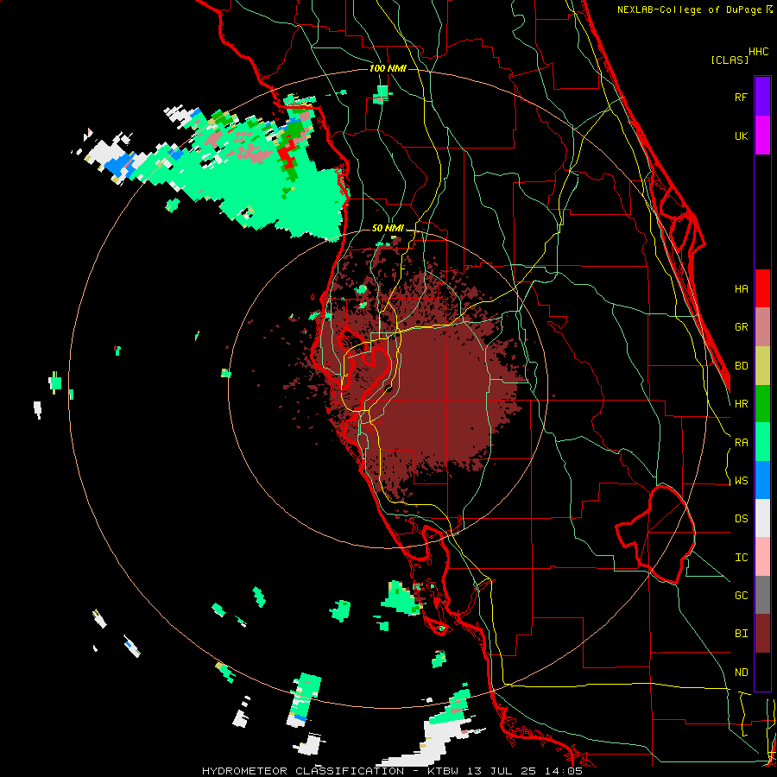Click the HR dark green legend swatch
The height and width of the screenshot is (777, 777).
click(762, 404)
